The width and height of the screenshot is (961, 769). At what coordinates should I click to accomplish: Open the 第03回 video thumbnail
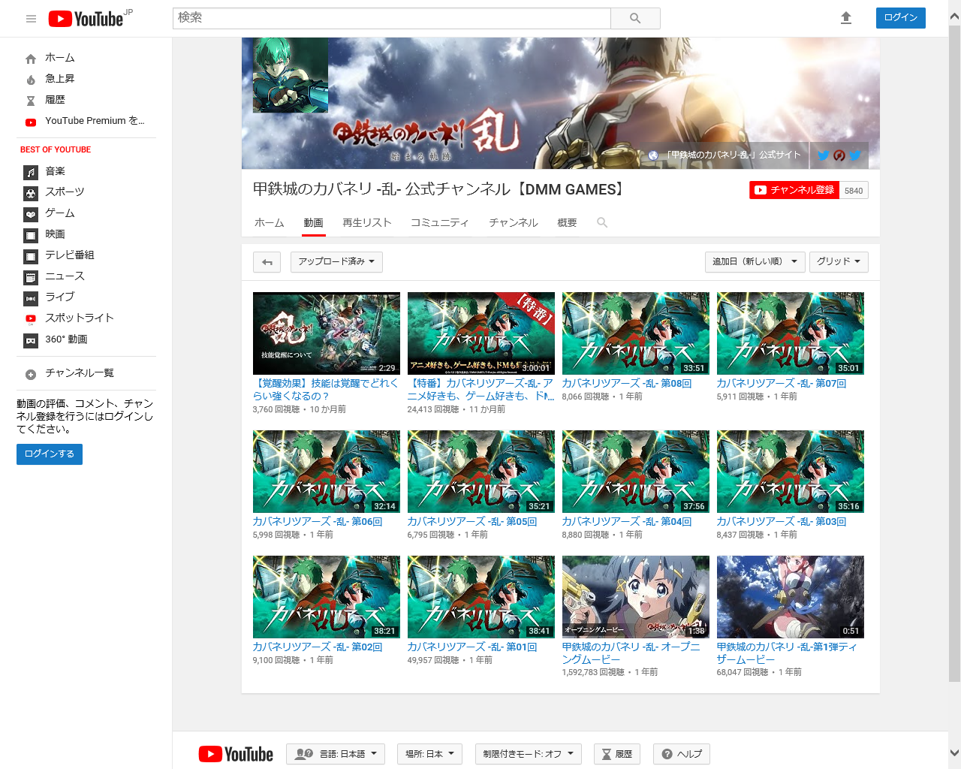point(791,472)
